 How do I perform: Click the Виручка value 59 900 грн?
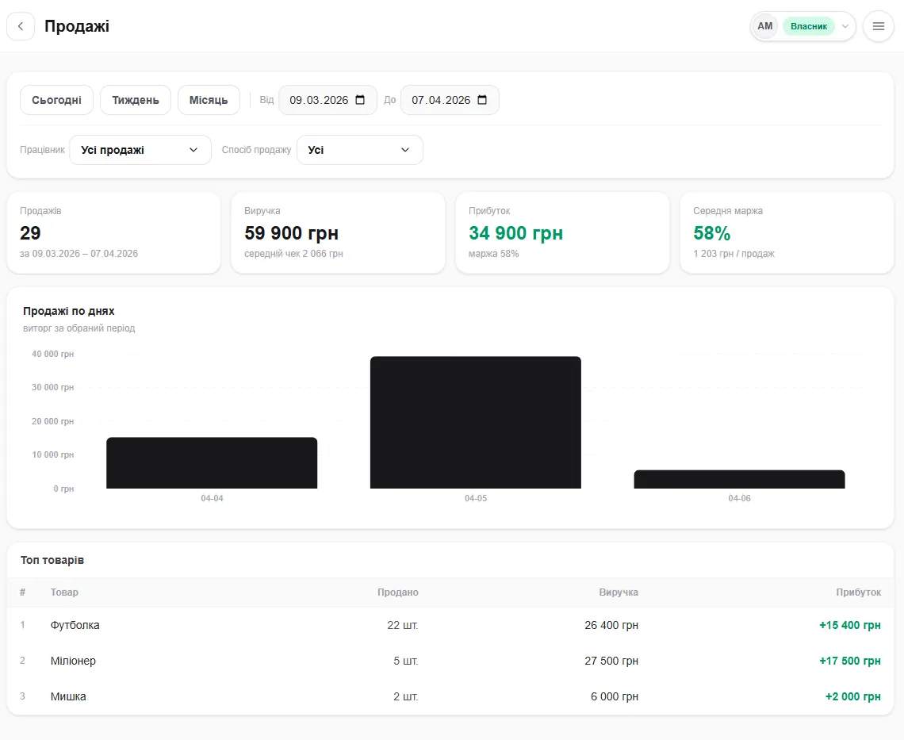tap(291, 233)
